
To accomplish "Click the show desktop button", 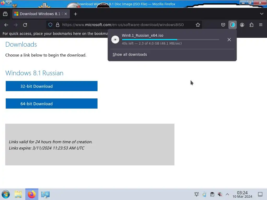I will [x=260, y=194].
